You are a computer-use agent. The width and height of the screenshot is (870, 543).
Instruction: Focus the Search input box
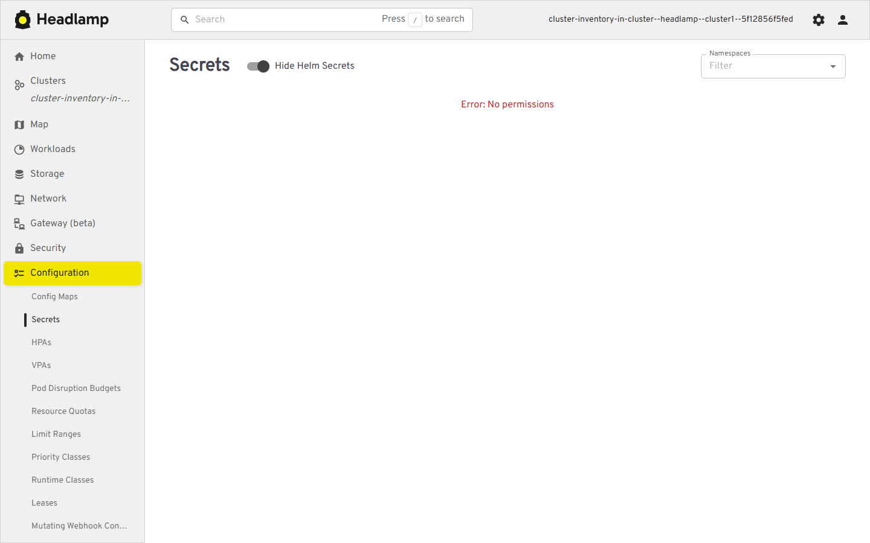(x=322, y=20)
